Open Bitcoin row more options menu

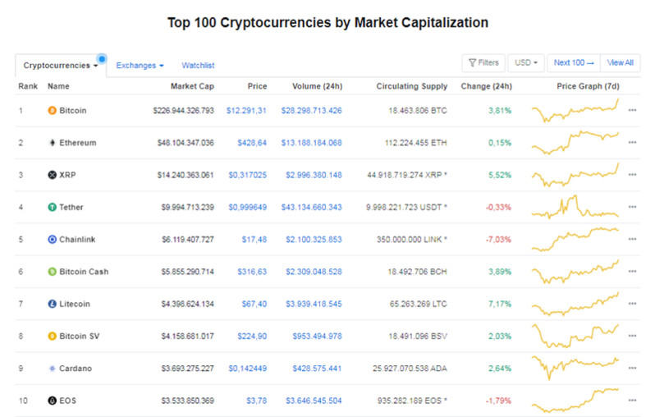(x=632, y=110)
